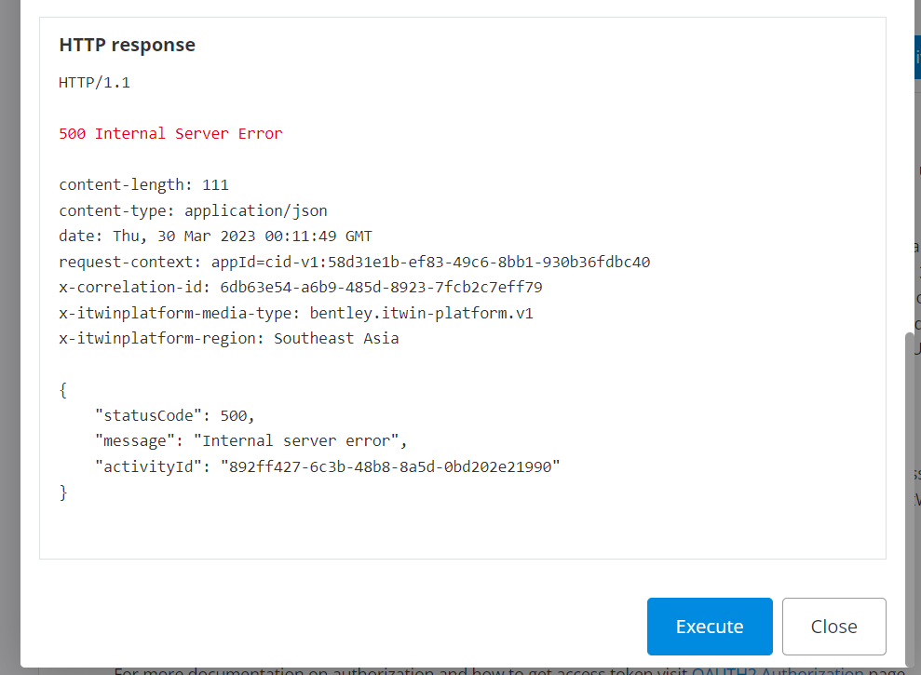This screenshot has height=675, width=921.
Task: Select the 500 Internal Server Error status text
Action: point(171,133)
